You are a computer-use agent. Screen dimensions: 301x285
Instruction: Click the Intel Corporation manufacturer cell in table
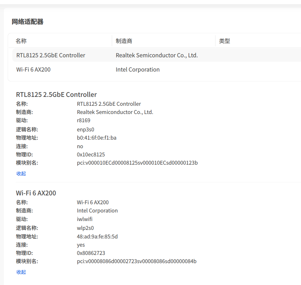point(138,69)
